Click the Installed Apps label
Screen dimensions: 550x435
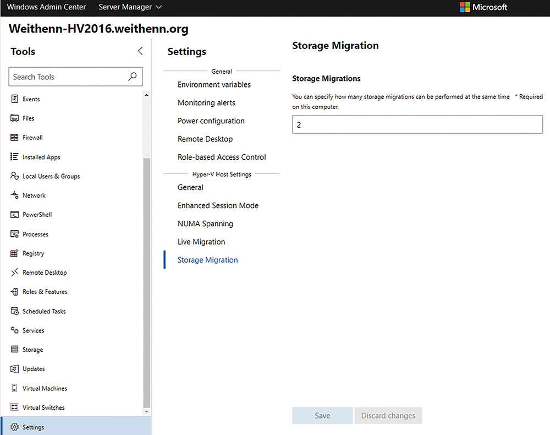pyautogui.click(x=41, y=157)
